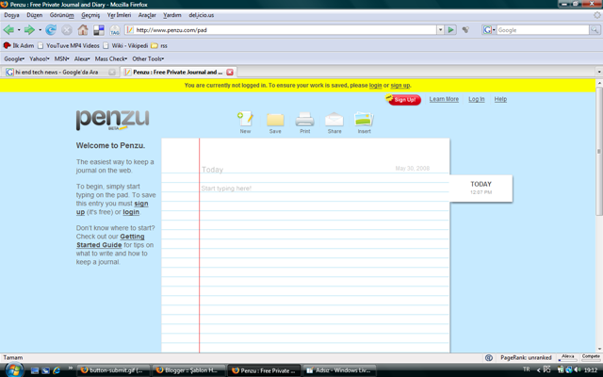Reload the page with the refresh icon
The width and height of the screenshot is (603, 377).
coord(50,29)
